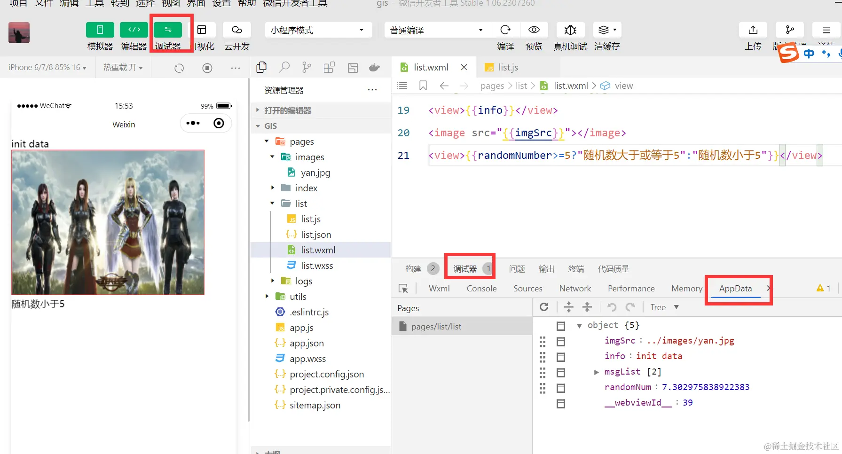The height and width of the screenshot is (454, 842).
Task: Toggle the debugger panel button
Action: tap(168, 30)
